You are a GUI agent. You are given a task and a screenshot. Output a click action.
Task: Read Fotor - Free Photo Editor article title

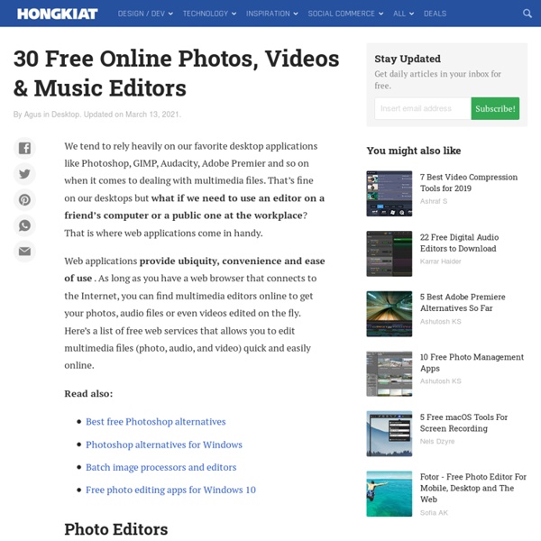(473, 488)
